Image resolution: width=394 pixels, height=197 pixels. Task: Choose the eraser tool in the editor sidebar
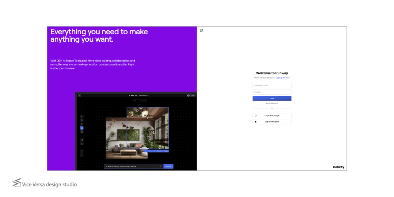click(82, 124)
